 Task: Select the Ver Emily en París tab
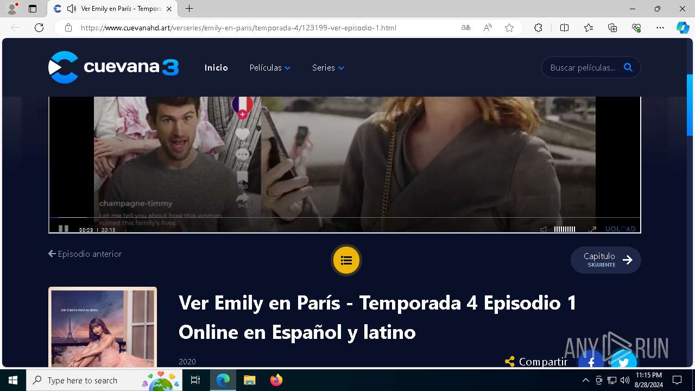click(x=113, y=9)
